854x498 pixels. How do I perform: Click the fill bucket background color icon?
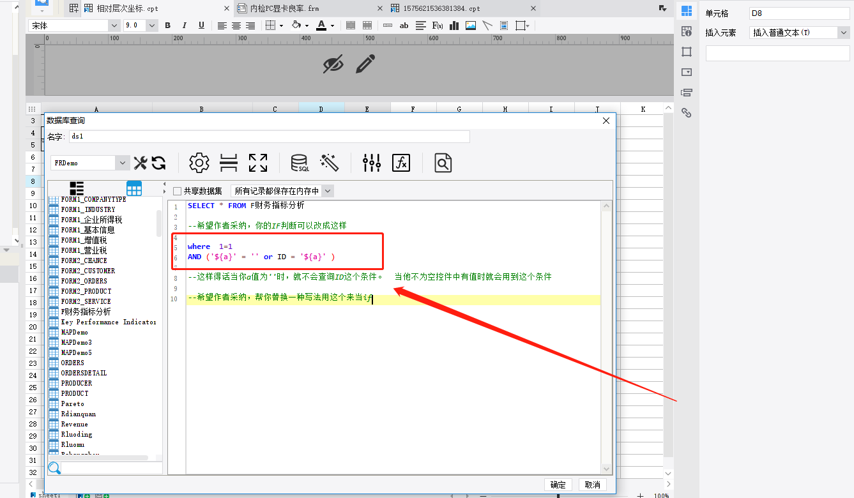[296, 26]
